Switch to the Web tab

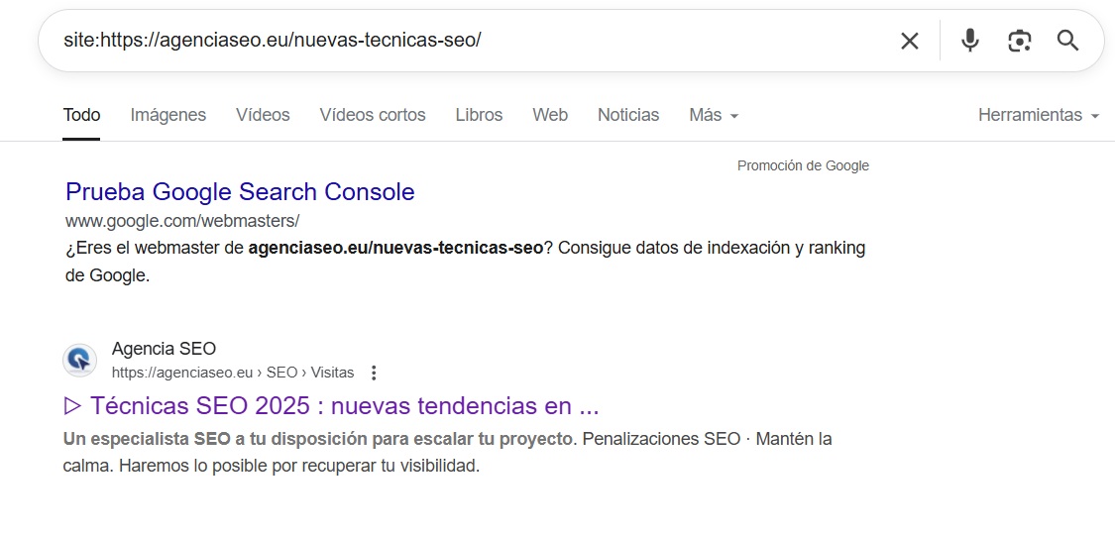(x=550, y=115)
